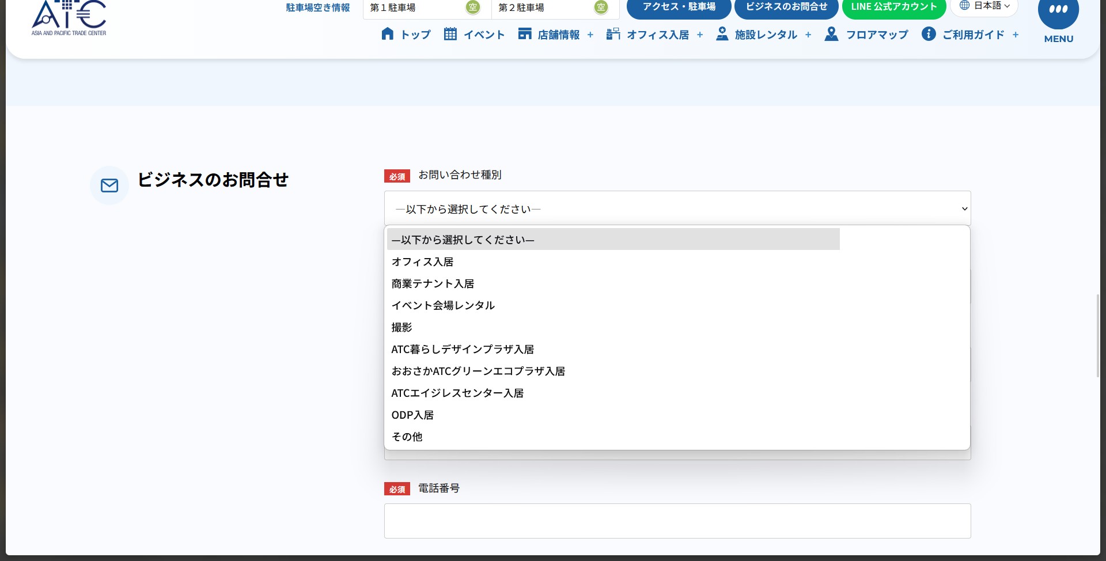Viewport: 1106px width, 561px height.
Task: Click the office icon beside オフィス入居
Action: tap(613, 34)
